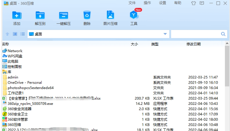Select the Network icon entry

pyautogui.click(x=5, y=51)
